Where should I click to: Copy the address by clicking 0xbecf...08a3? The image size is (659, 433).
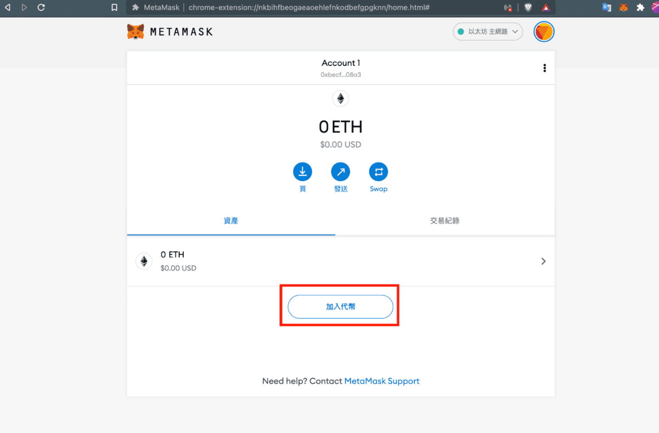pos(340,75)
